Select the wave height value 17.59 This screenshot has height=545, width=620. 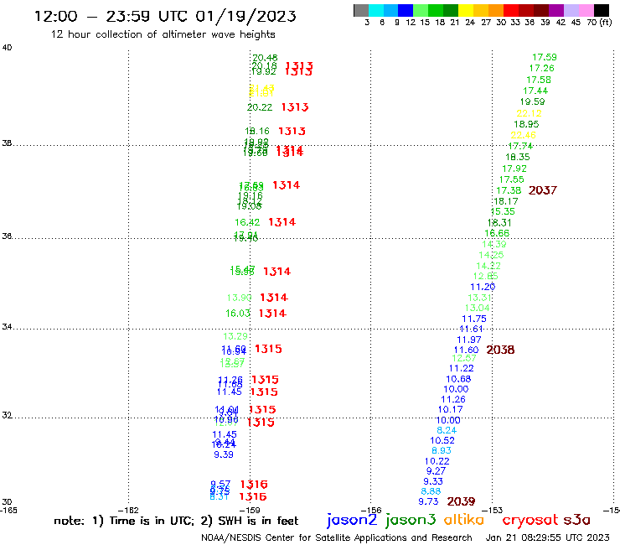coord(545,57)
